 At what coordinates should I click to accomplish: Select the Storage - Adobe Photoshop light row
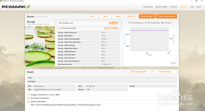(89, 39)
